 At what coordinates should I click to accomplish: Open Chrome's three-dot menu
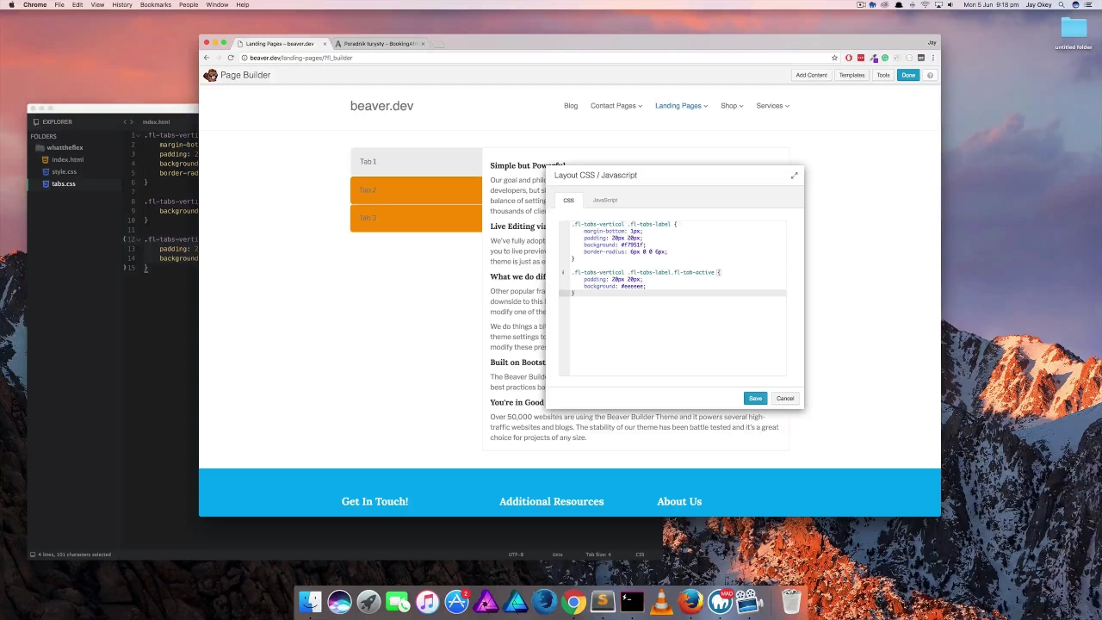932,58
